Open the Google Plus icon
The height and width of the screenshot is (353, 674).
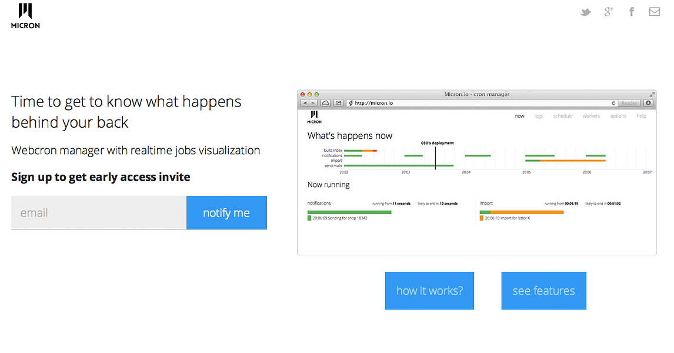(x=609, y=12)
